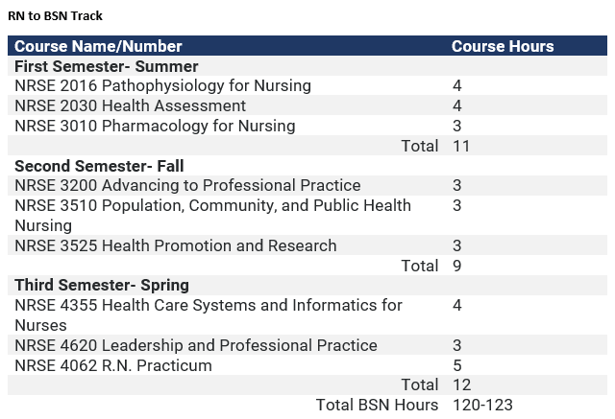
Task: Click the Second Semester- Fall heading
Action: pyautogui.click(x=99, y=166)
